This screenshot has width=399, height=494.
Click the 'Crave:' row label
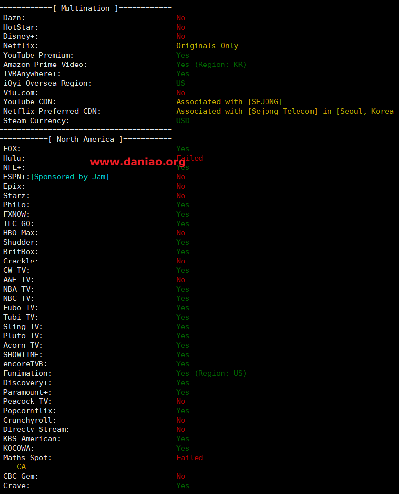(x=16, y=486)
